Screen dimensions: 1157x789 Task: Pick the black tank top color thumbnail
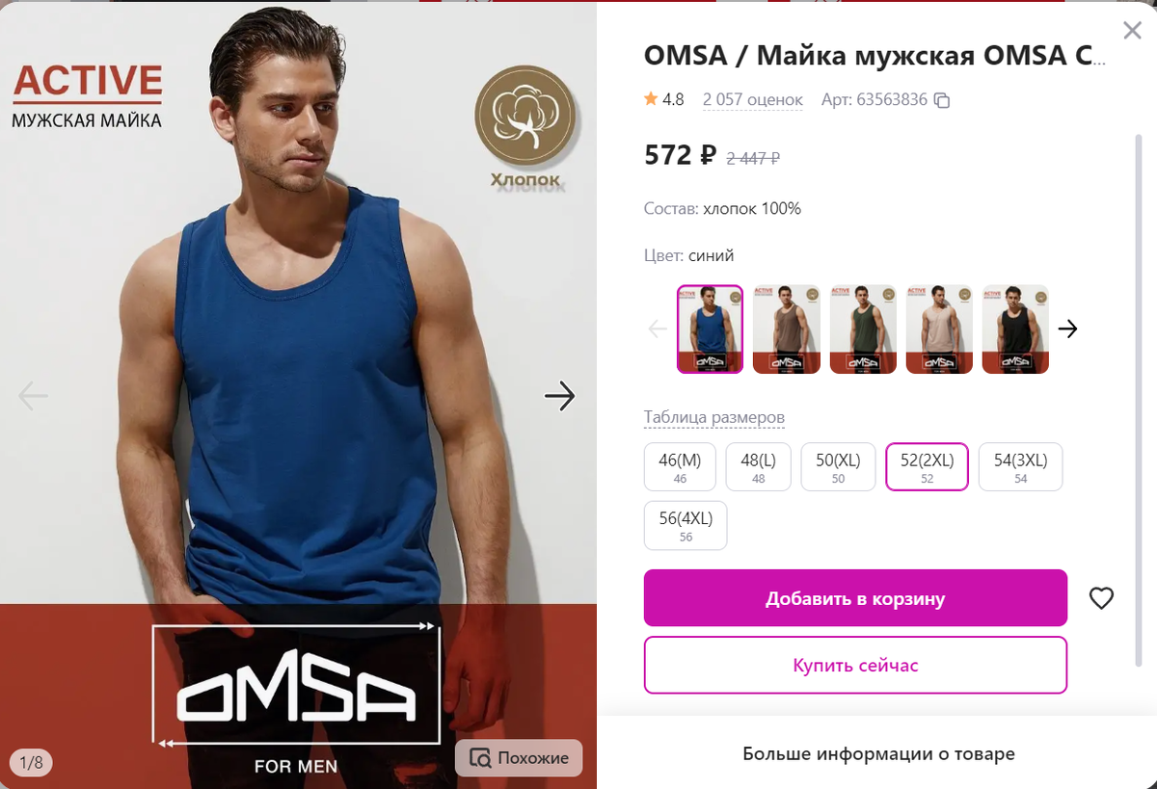tap(1015, 329)
